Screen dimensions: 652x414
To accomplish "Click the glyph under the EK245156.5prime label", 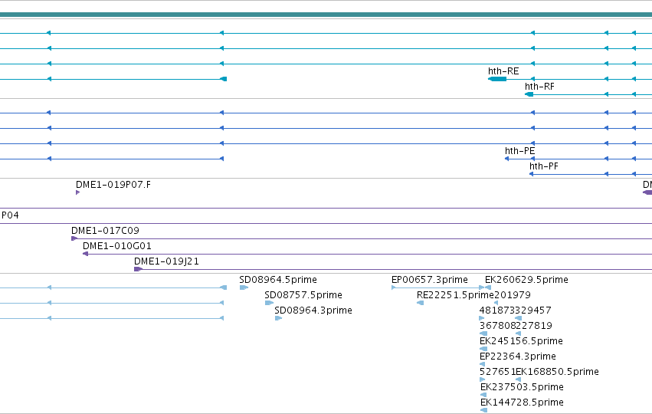I will (x=483, y=349).
